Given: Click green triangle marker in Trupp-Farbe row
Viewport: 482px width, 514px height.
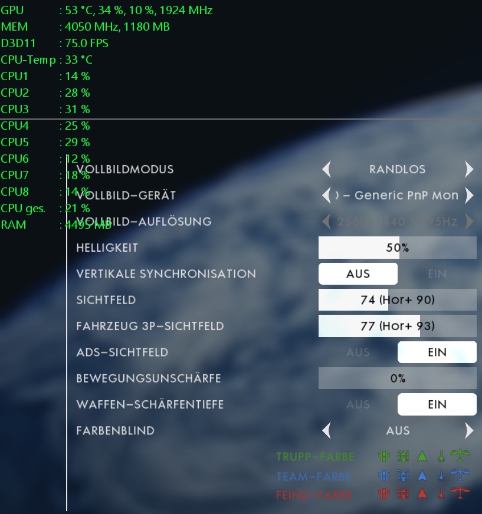Looking at the screenshot, I should click(422, 456).
